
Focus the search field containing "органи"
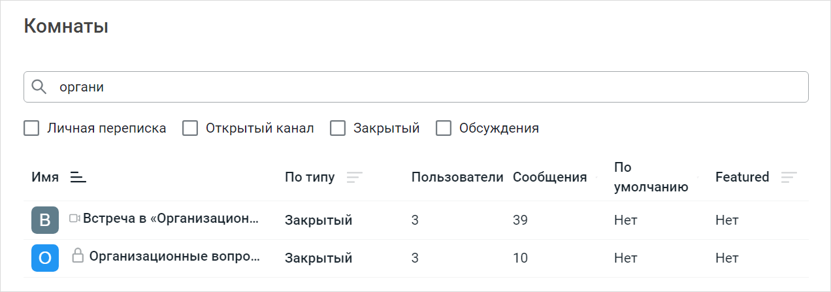tap(425, 87)
